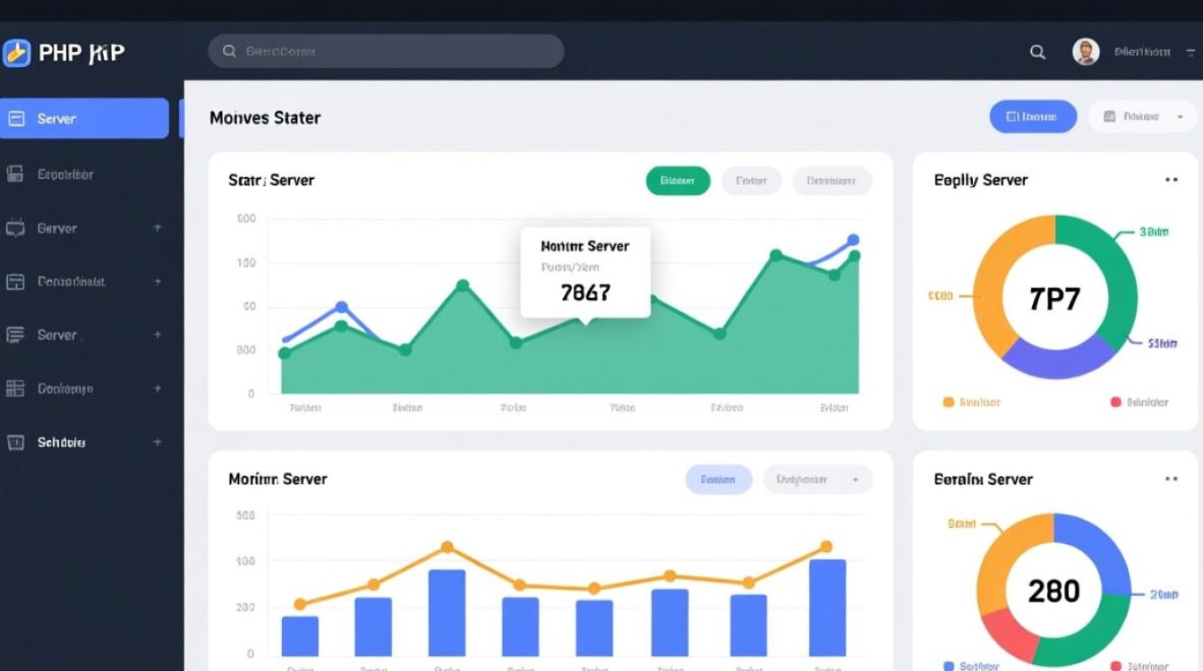Click the monitor icon beside the second Server sidebar item
This screenshot has height=671, width=1203.
click(x=15, y=228)
